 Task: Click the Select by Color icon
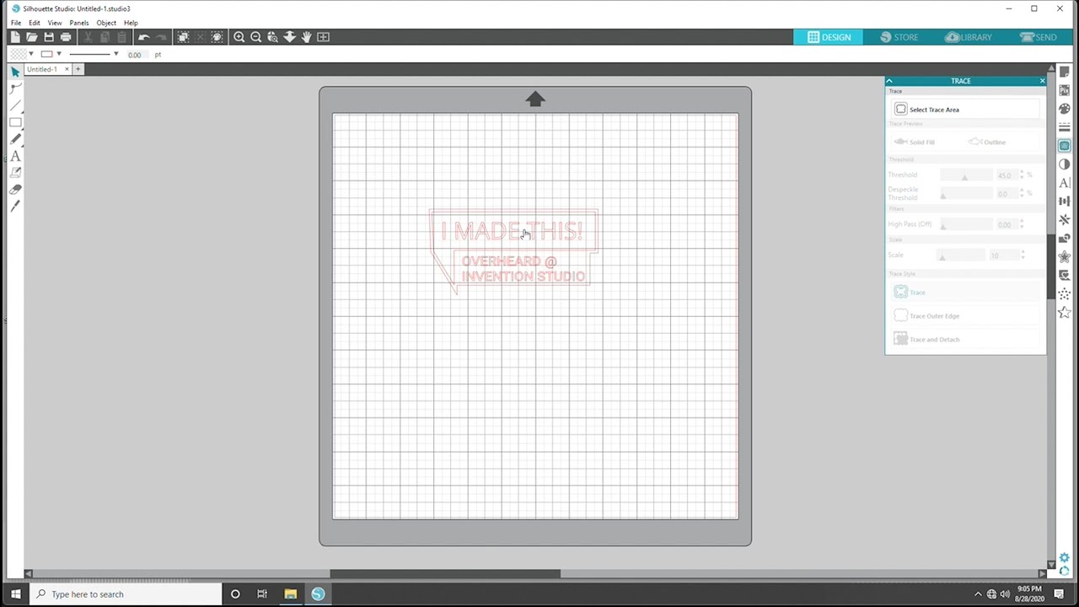pyautogui.click(x=217, y=37)
